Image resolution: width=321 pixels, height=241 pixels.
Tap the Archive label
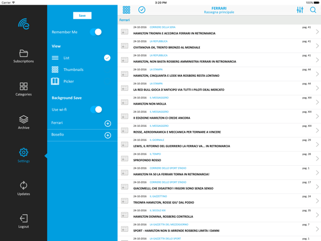coord(23,127)
